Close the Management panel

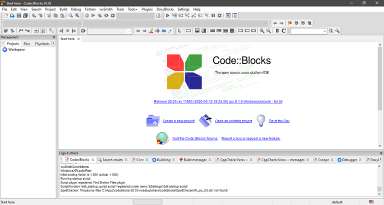click(x=54, y=37)
